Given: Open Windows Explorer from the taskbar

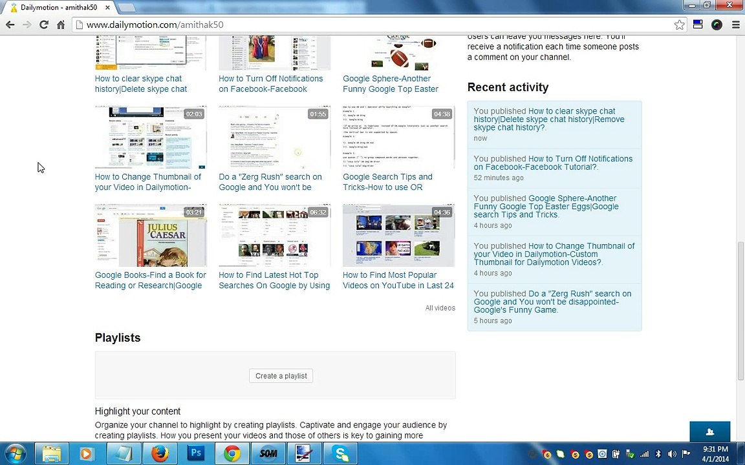Looking at the screenshot, I should coord(51,453).
